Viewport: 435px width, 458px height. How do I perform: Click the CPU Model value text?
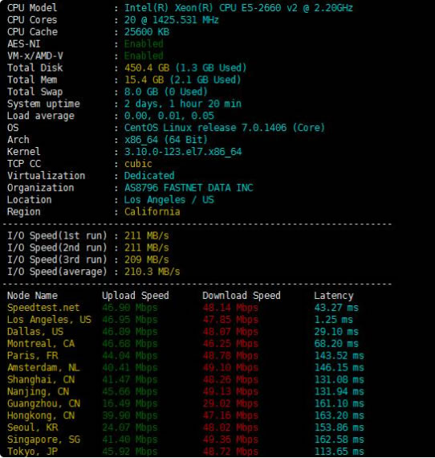click(x=238, y=8)
